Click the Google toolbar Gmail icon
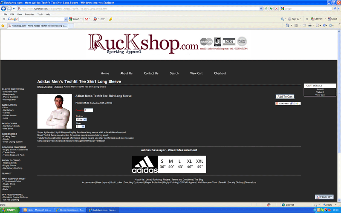Image resolution: width=341 pixels, height=213 pixels. point(87,19)
